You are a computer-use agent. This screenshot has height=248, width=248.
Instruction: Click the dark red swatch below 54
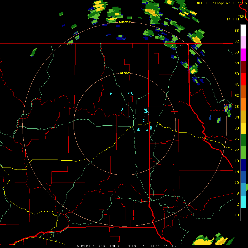click(243, 67)
